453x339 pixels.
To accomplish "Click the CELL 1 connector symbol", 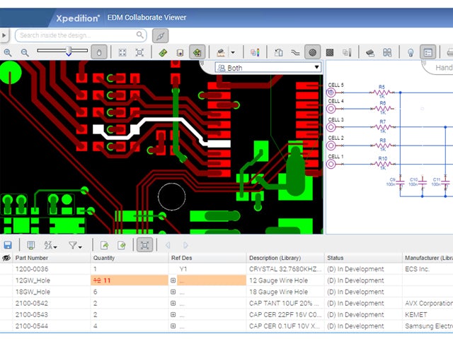I will click(331, 164).
